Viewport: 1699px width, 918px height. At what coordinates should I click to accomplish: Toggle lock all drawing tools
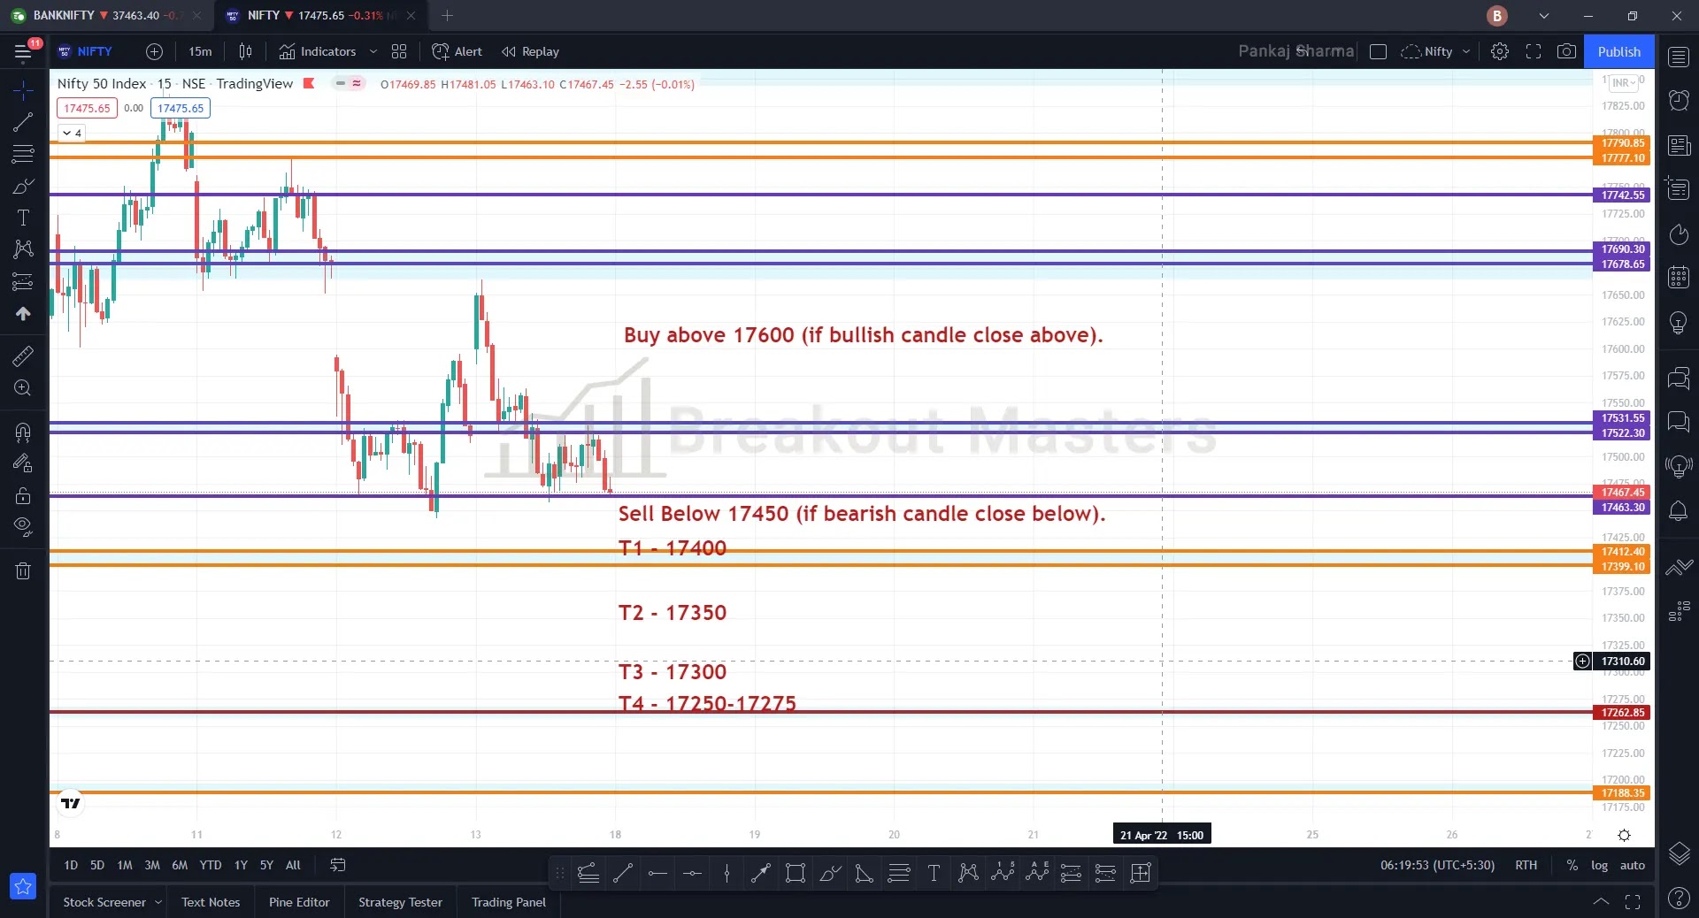[24, 495]
